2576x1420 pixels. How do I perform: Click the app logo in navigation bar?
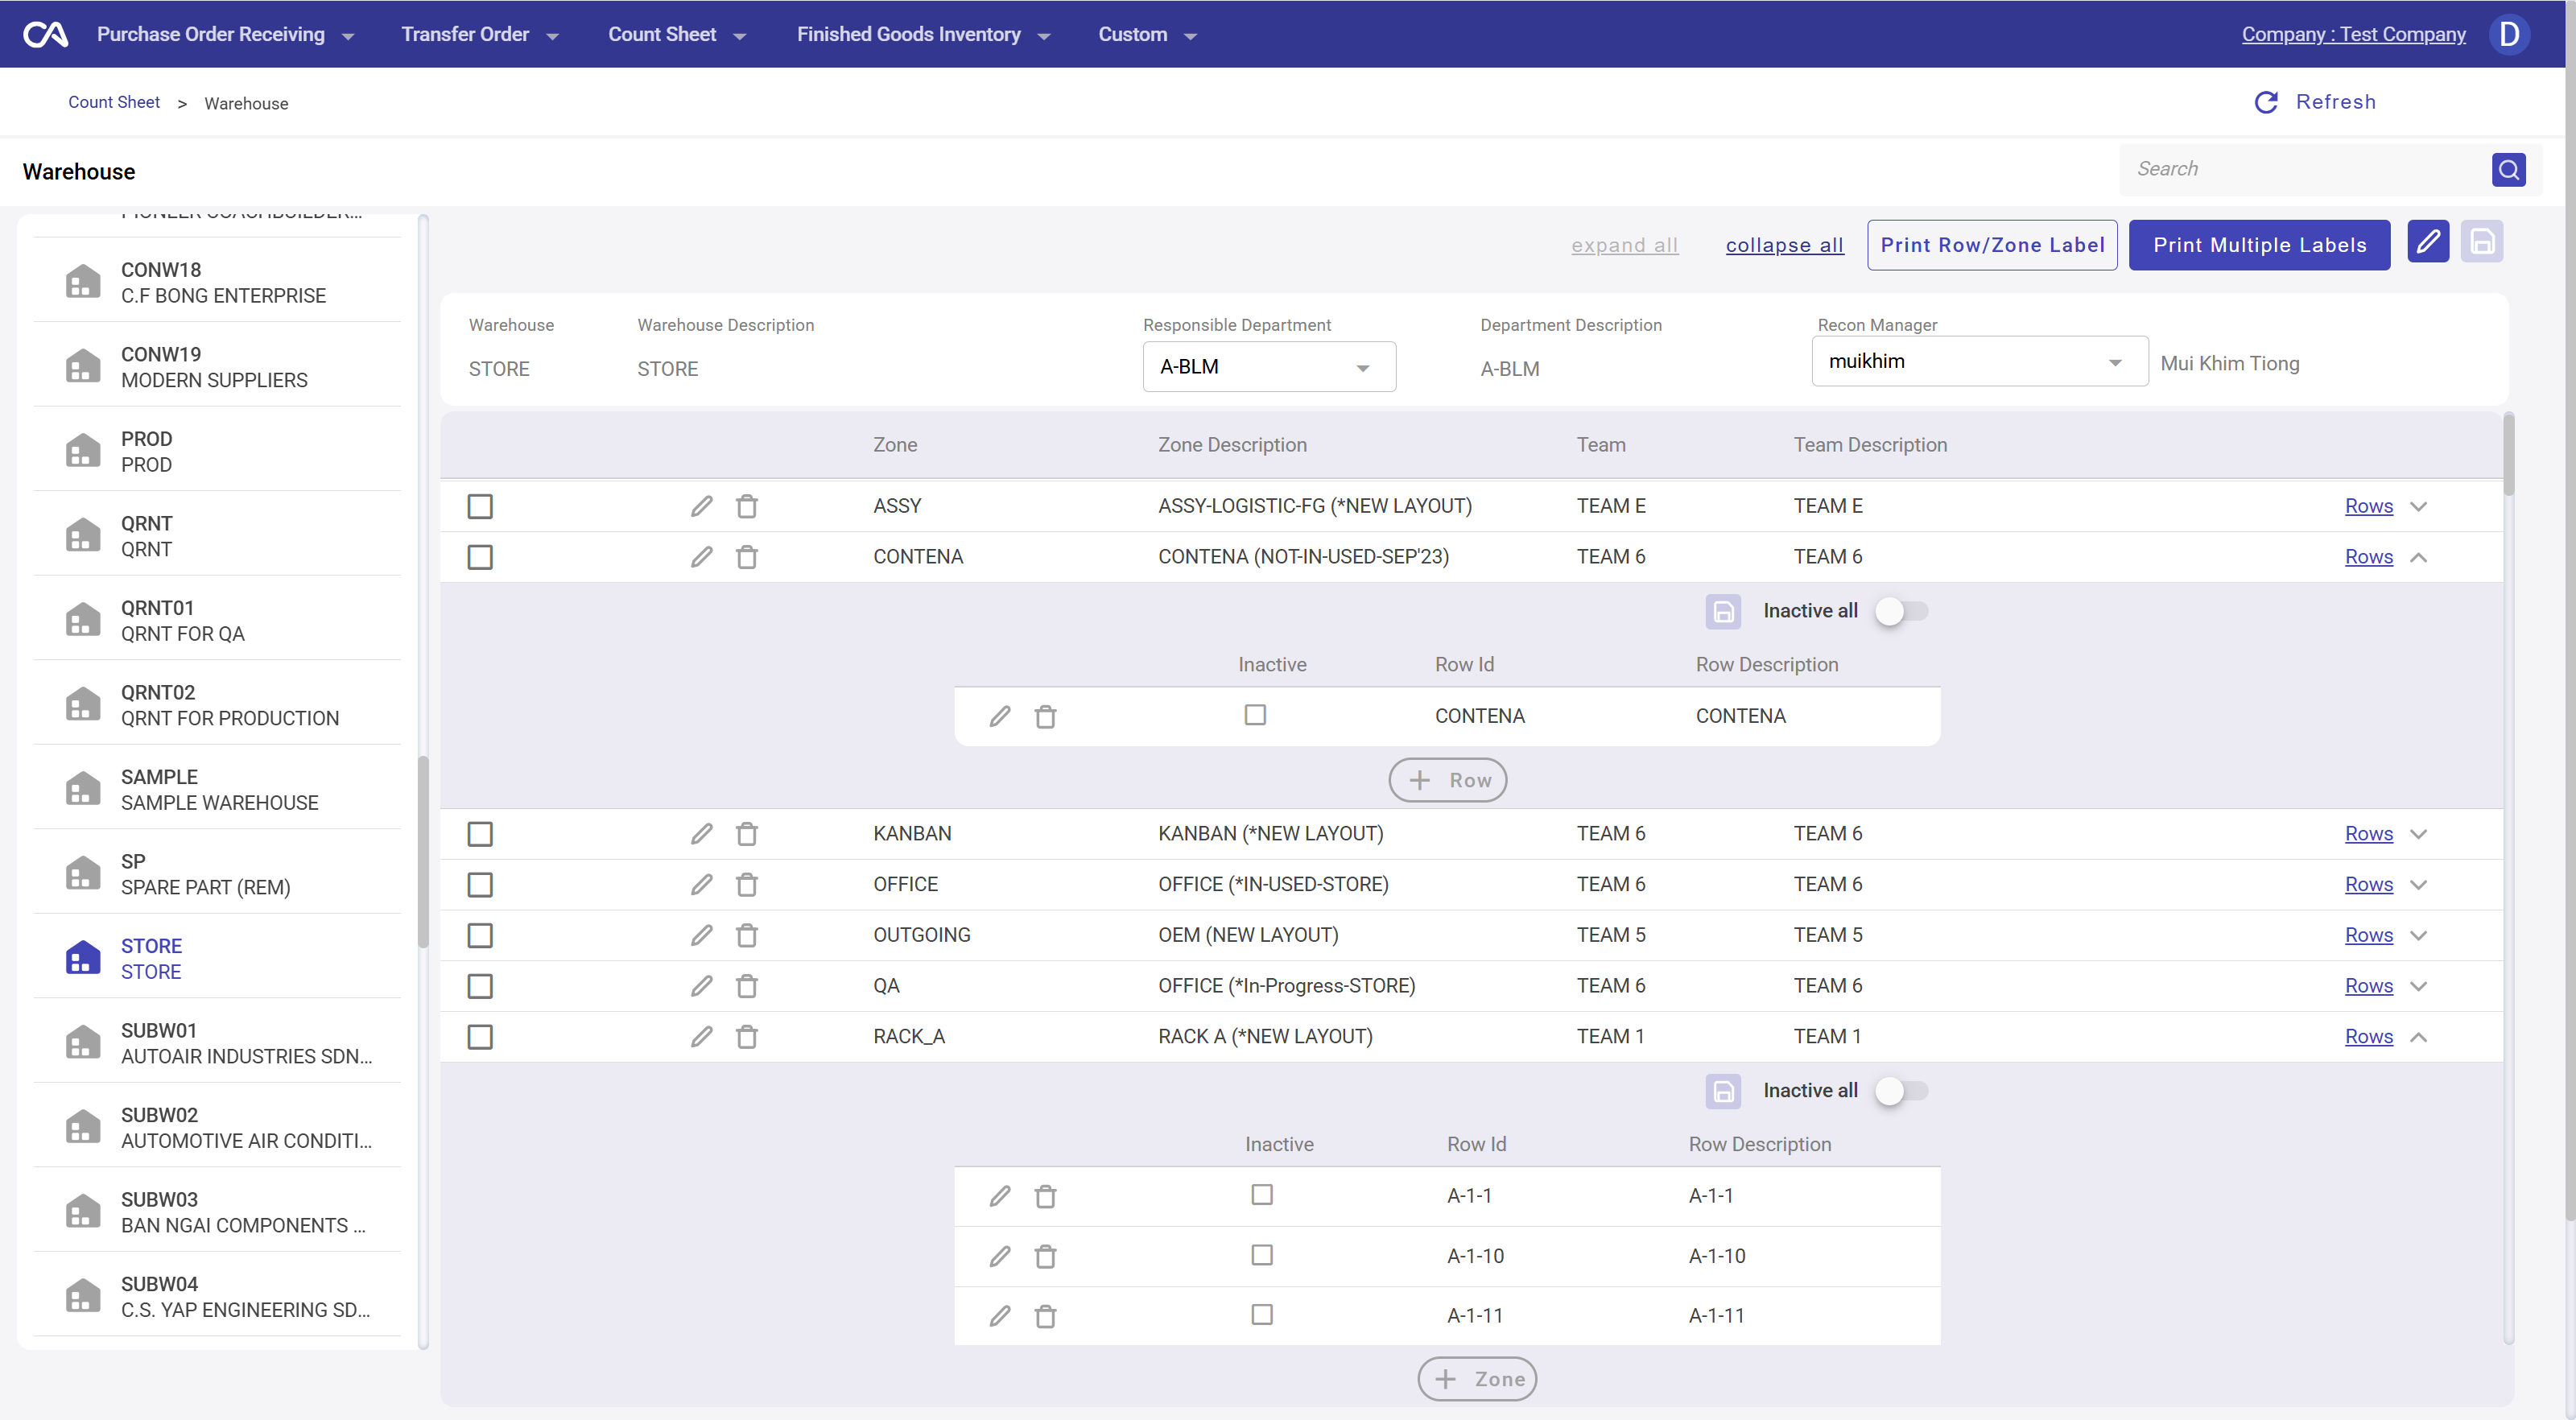pos(45,34)
